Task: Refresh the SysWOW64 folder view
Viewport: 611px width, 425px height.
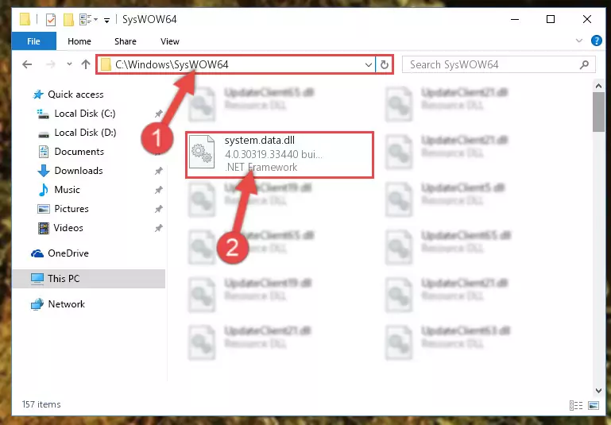Action: click(385, 64)
